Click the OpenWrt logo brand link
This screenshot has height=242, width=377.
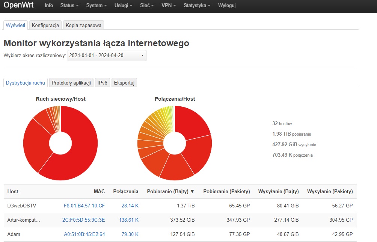pyautogui.click(x=19, y=6)
